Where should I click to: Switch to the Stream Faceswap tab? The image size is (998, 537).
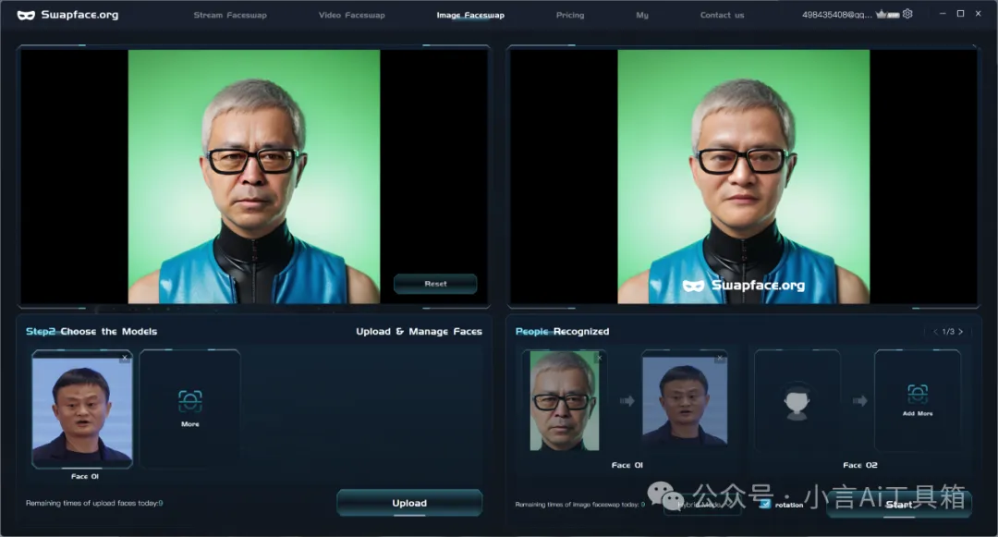pyautogui.click(x=230, y=15)
